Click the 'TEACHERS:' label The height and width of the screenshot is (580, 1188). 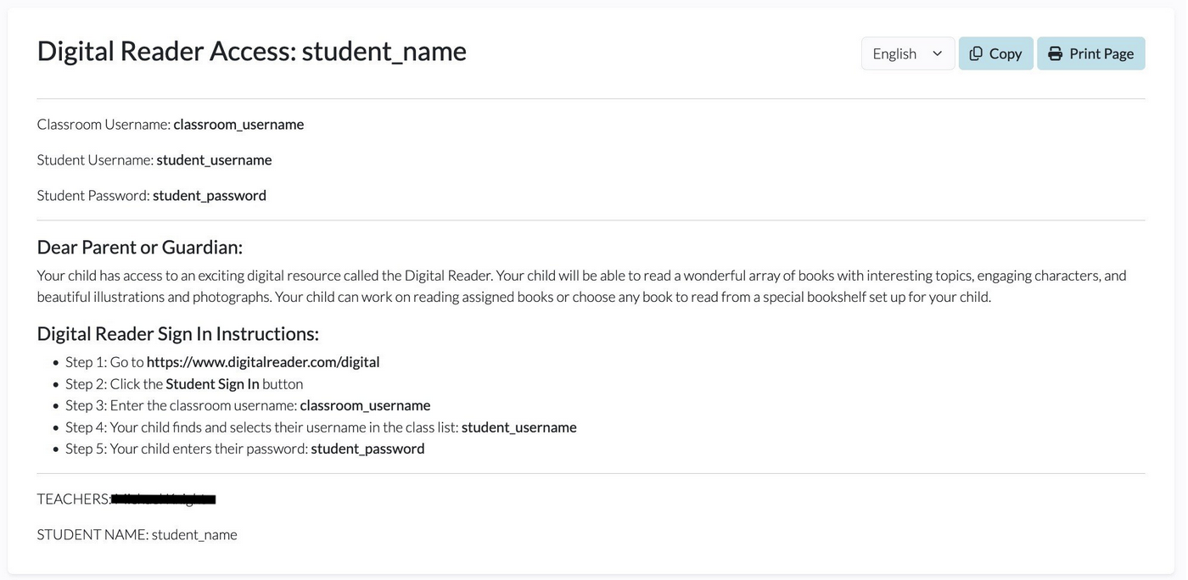pyautogui.click(x=74, y=499)
